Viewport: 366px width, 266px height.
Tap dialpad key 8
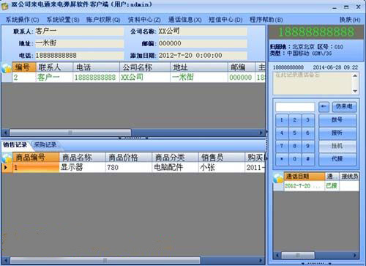295,146
